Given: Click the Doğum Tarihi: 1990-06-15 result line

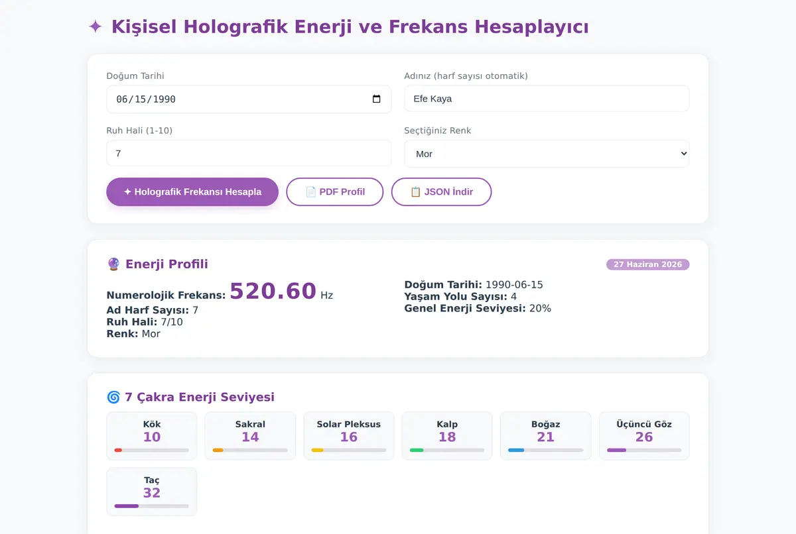Looking at the screenshot, I should [474, 285].
